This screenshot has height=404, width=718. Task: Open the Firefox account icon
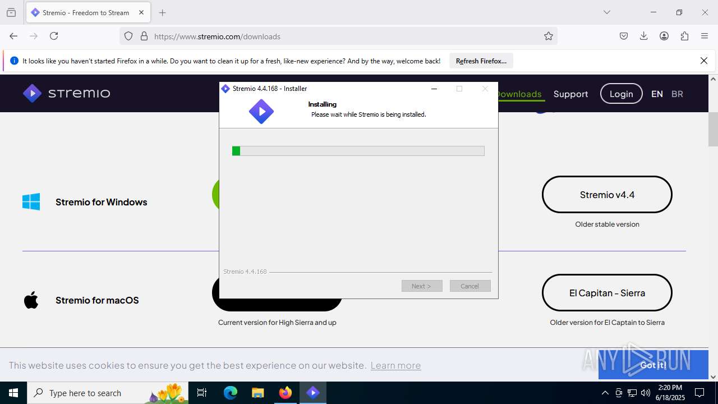664,36
